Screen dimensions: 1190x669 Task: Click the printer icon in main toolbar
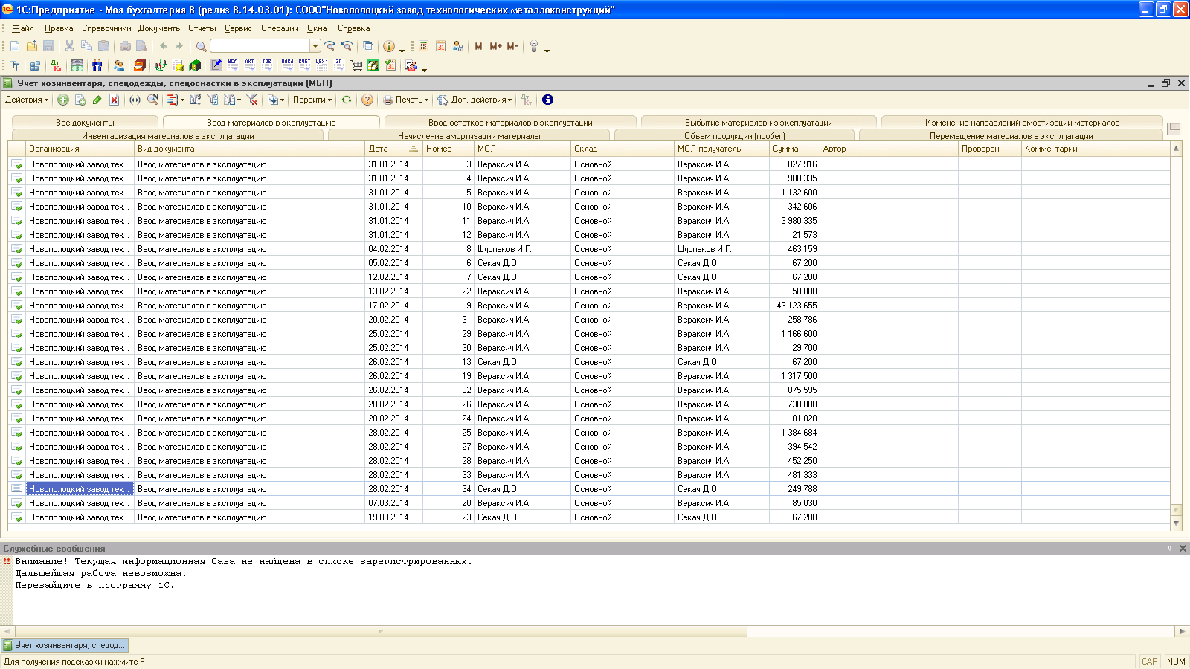pyautogui.click(x=125, y=46)
